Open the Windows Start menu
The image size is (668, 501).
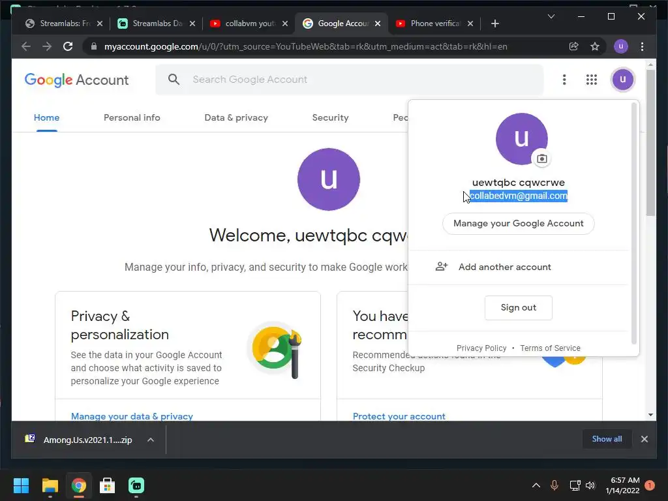(x=21, y=485)
